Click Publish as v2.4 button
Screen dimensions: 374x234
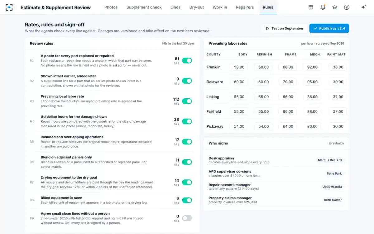(x=329, y=28)
